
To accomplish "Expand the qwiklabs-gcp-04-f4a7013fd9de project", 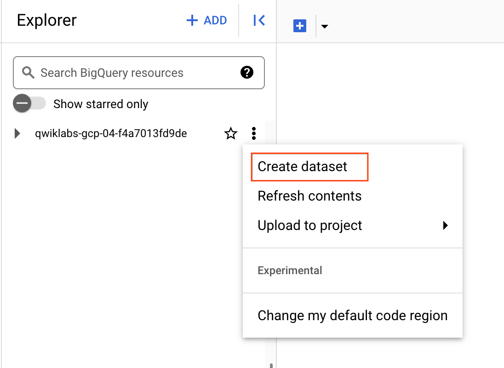I will tap(17, 133).
